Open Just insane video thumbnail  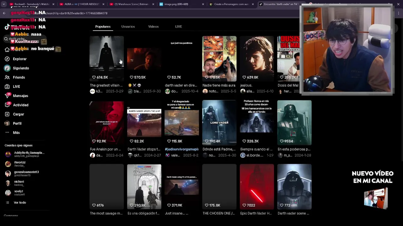coord(182,186)
